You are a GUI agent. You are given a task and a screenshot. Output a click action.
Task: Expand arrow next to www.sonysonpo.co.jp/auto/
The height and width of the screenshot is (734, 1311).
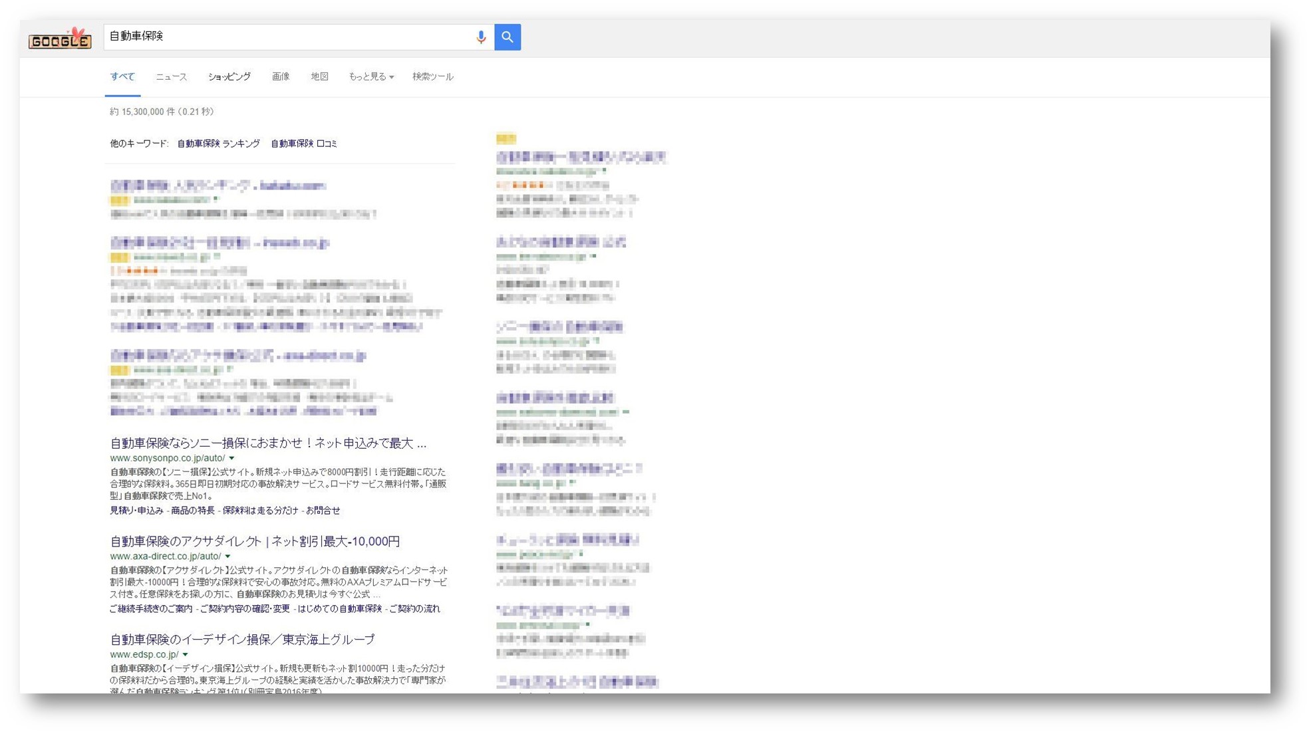231,458
